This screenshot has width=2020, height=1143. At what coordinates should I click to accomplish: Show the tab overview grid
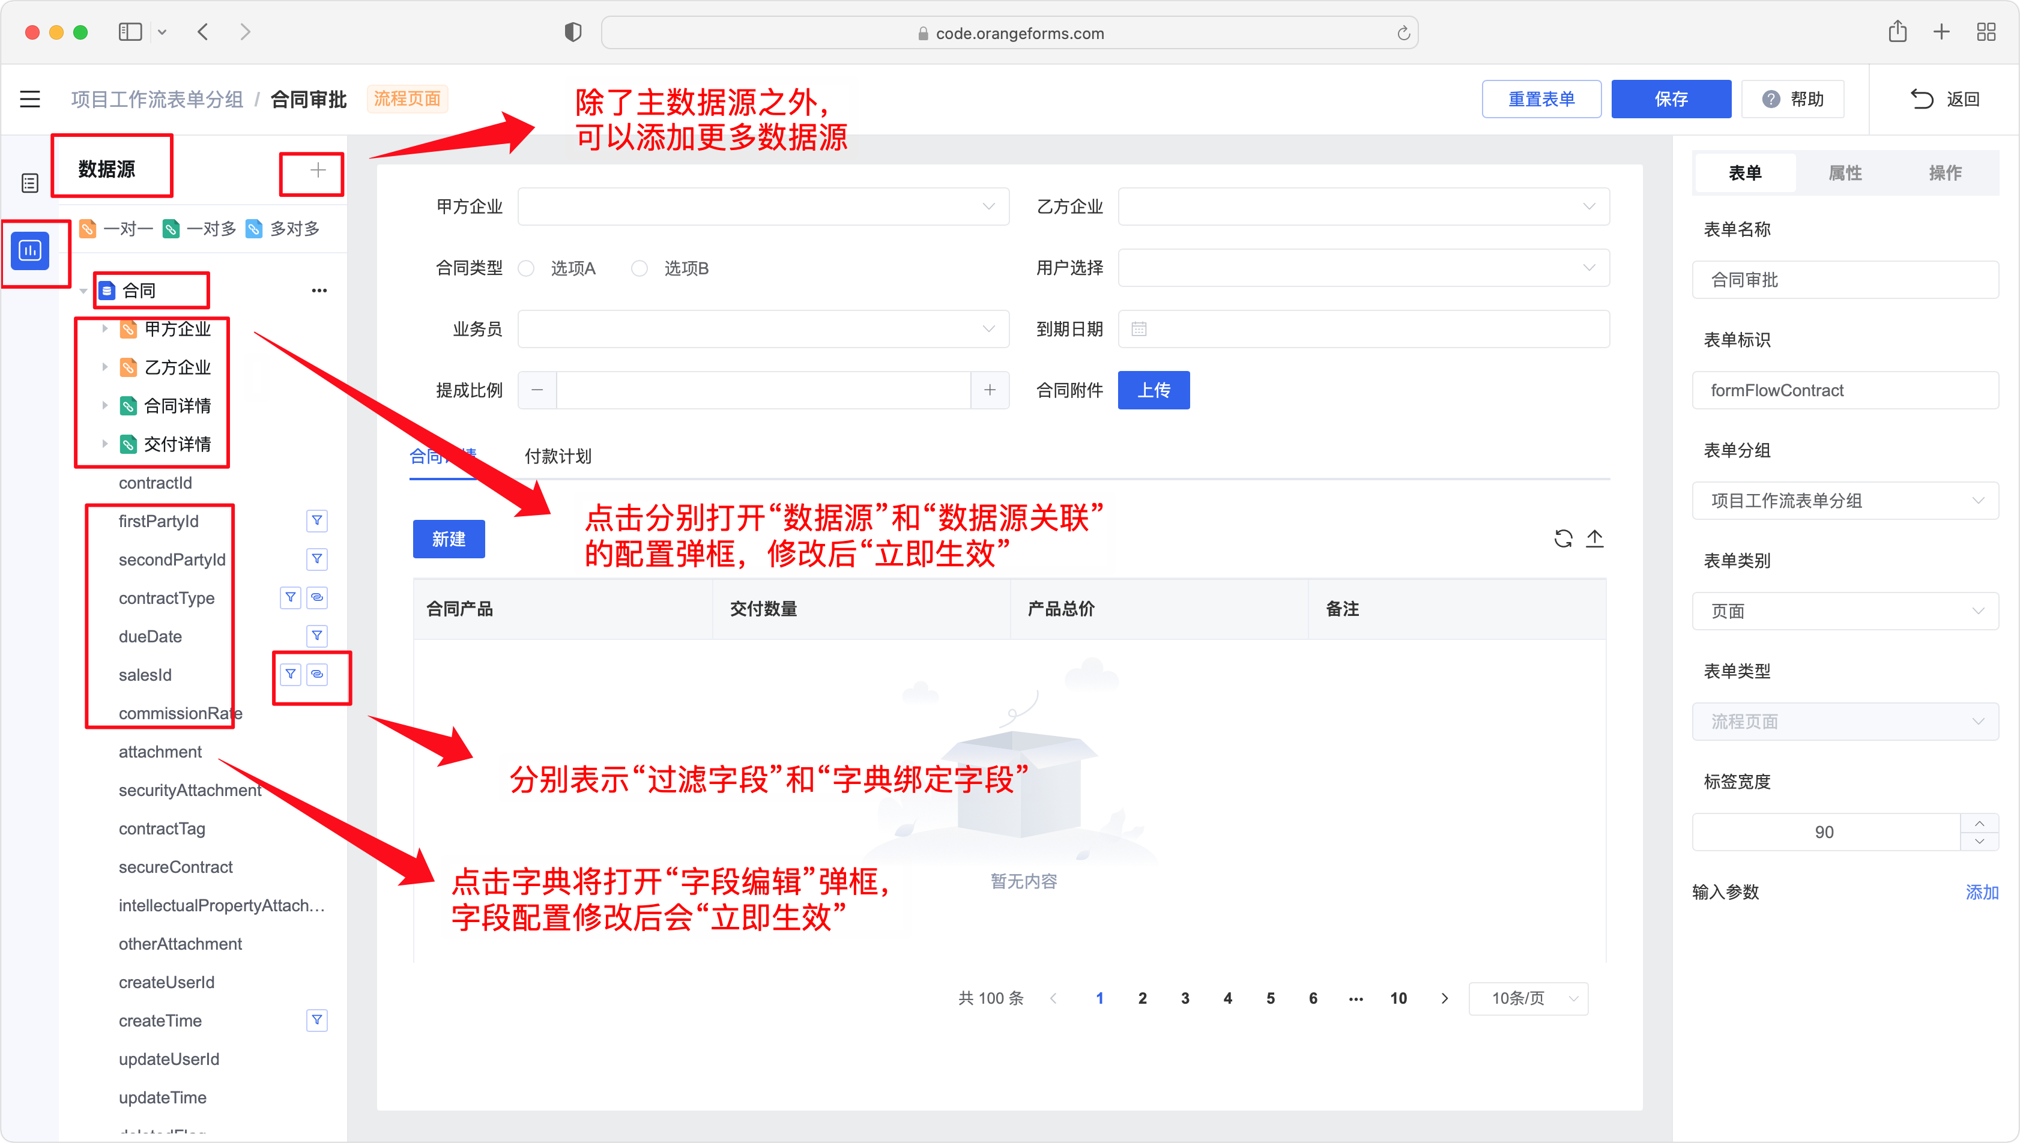(1986, 32)
